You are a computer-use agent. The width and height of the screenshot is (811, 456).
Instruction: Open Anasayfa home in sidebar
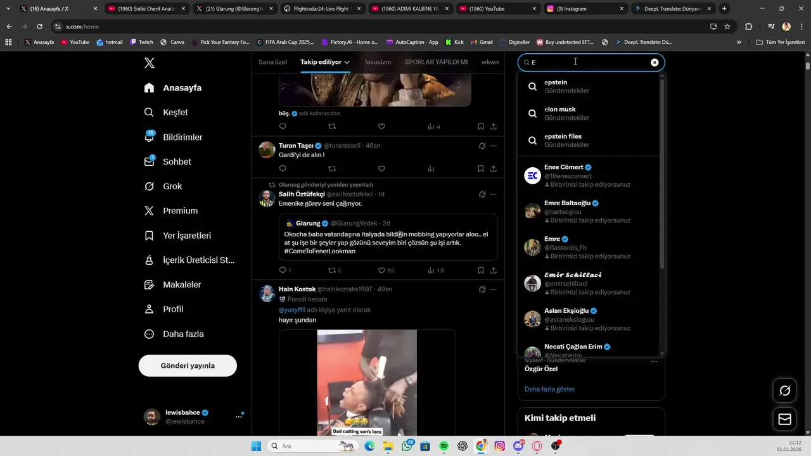(x=173, y=88)
